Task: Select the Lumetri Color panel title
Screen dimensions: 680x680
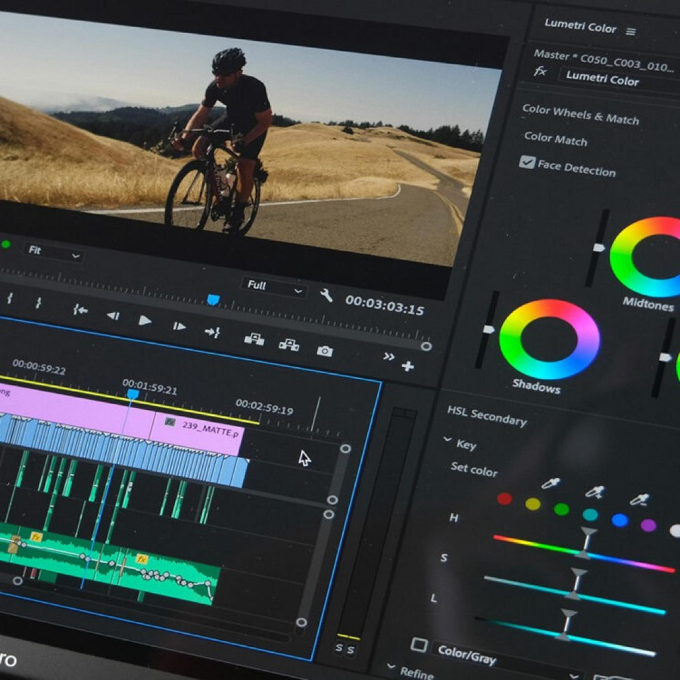Action: pyautogui.click(x=580, y=26)
